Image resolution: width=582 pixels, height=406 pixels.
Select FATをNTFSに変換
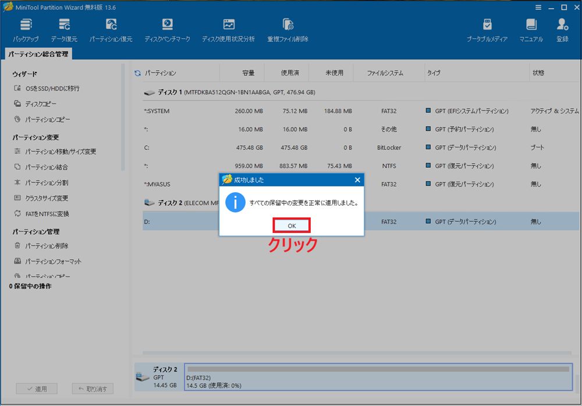[x=41, y=214]
